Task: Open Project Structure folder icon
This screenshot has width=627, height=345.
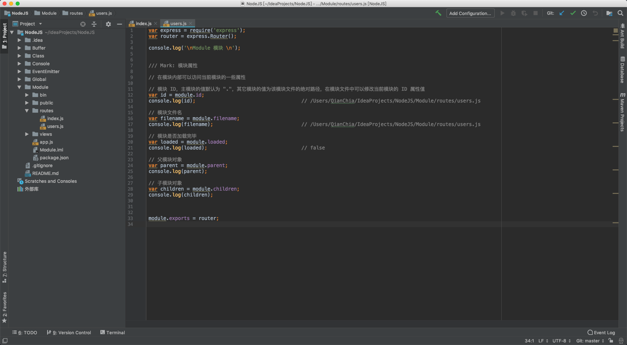Action: coord(609,13)
